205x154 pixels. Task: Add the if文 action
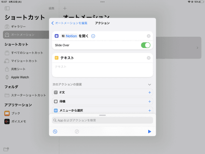point(149,92)
